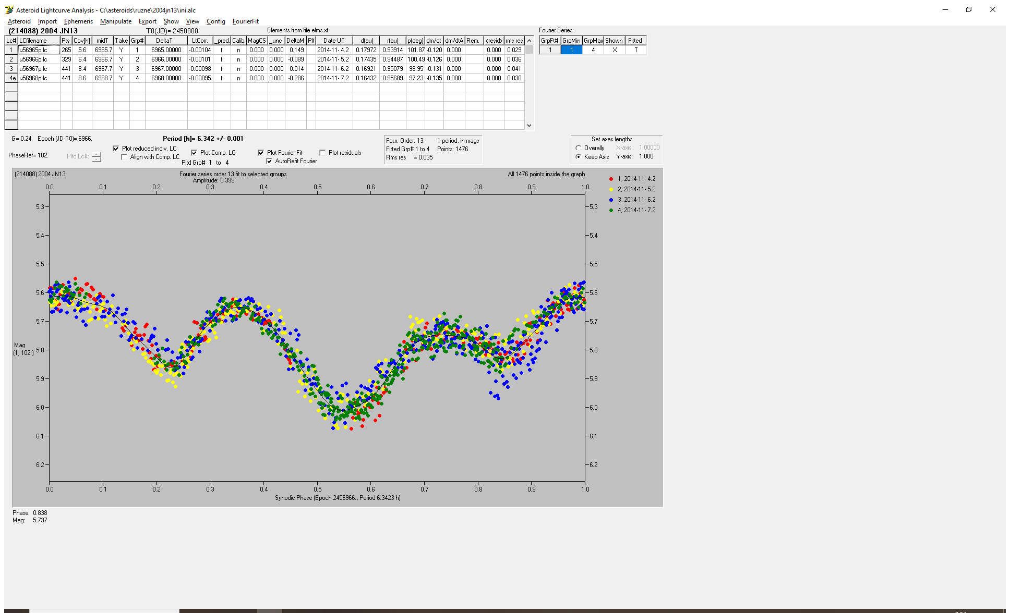Click the Date UT column header
1010x613 pixels.
coord(334,41)
